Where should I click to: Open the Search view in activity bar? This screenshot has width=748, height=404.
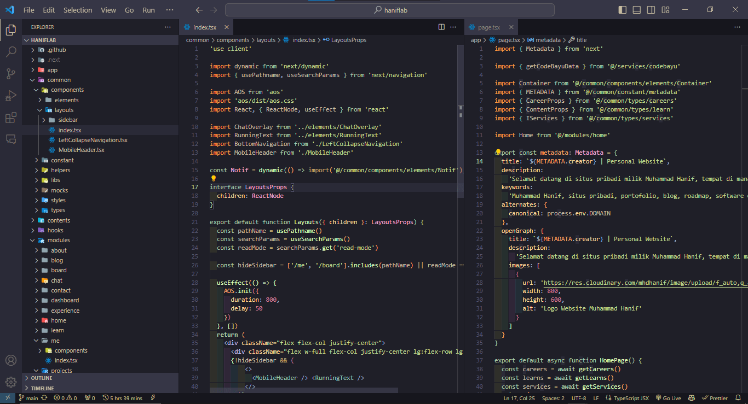(x=11, y=52)
